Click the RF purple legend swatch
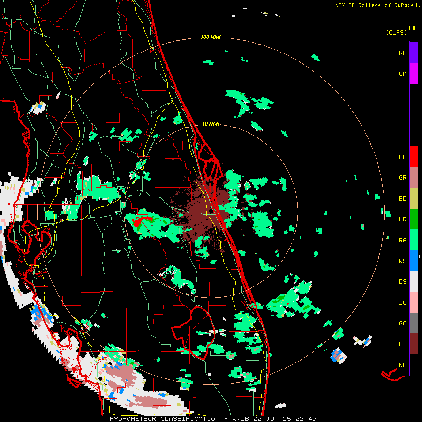The width and height of the screenshot is (422, 422). point(414,53)
